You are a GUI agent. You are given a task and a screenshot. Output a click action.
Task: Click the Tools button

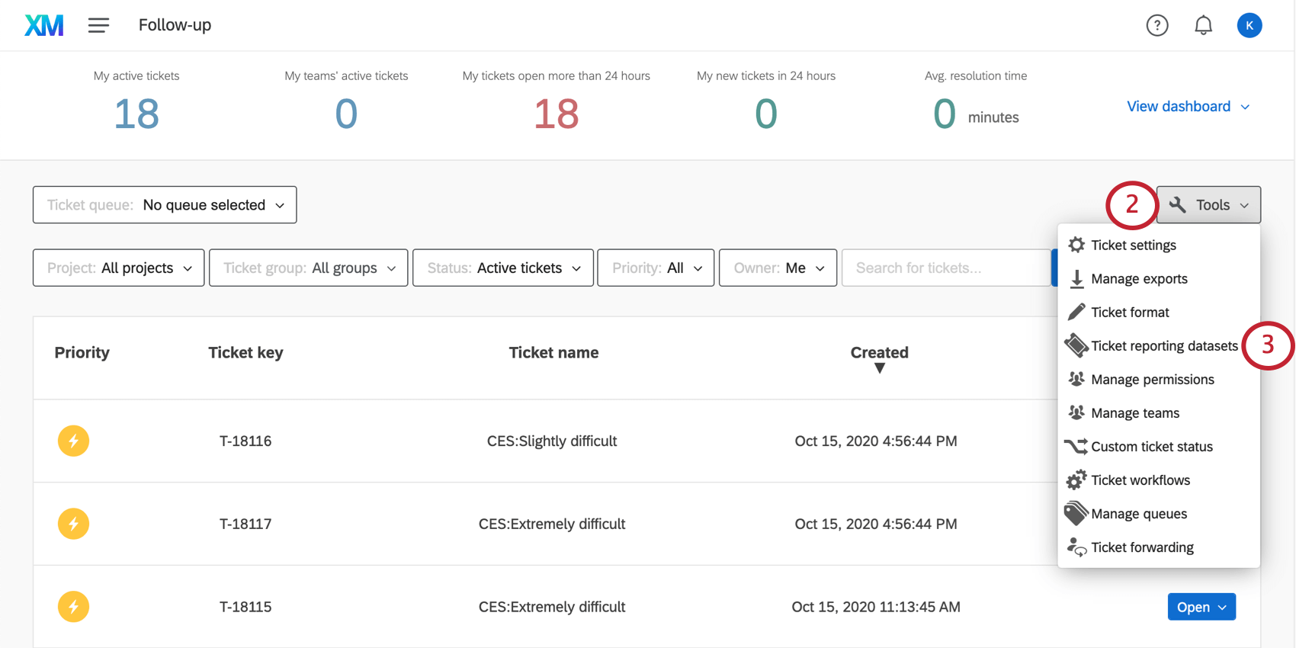pyautogui.click(x=1208, y=205)
